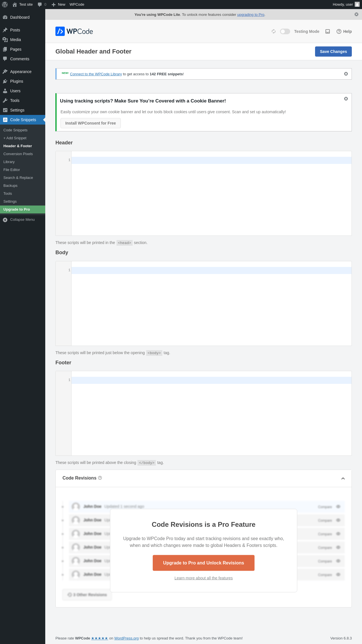Screen dimensions: 362x644
Task: Open the WPCode admin bar menu
Action: pos(77,5)
